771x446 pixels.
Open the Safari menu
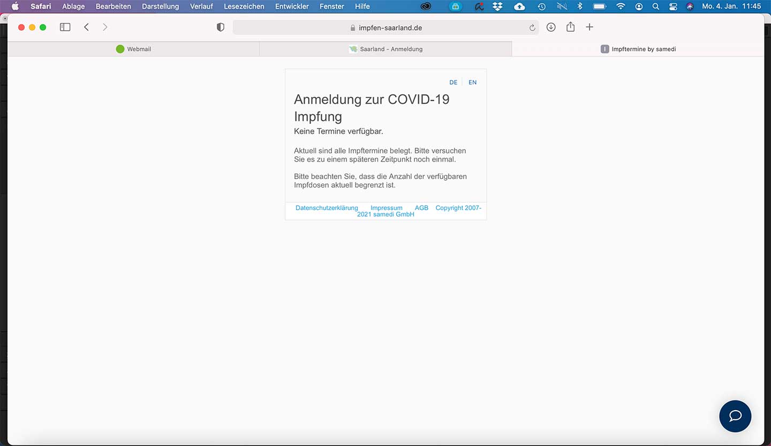pyautogui.click(x=41, y=6)
